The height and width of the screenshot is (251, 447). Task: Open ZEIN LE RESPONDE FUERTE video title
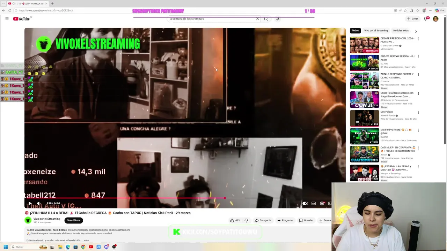(397, 76)
